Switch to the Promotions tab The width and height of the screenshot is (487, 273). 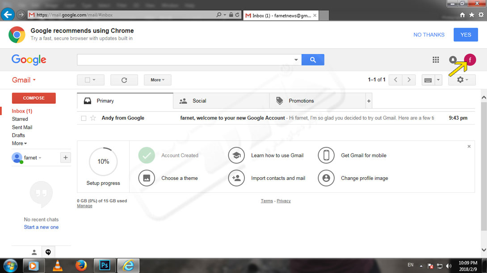coord(317,101)
